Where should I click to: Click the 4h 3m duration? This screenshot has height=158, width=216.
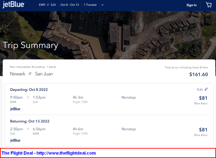(78, 97)
